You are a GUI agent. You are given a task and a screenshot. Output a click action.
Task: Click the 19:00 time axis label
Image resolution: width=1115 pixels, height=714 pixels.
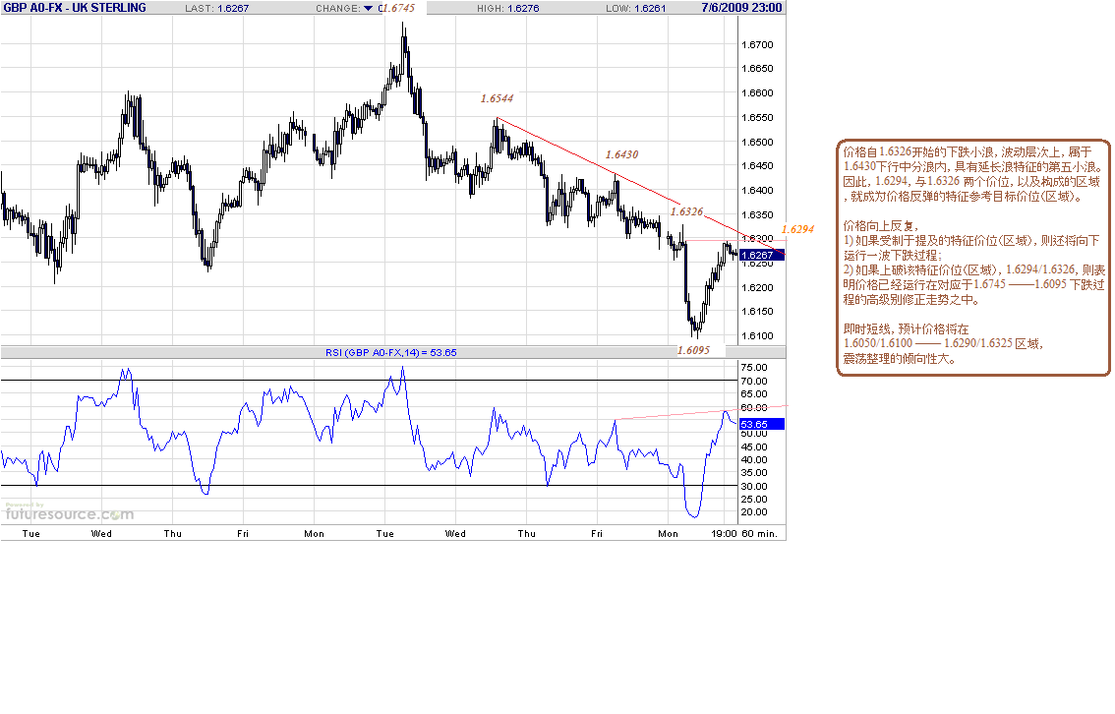(x=724, y=534)
